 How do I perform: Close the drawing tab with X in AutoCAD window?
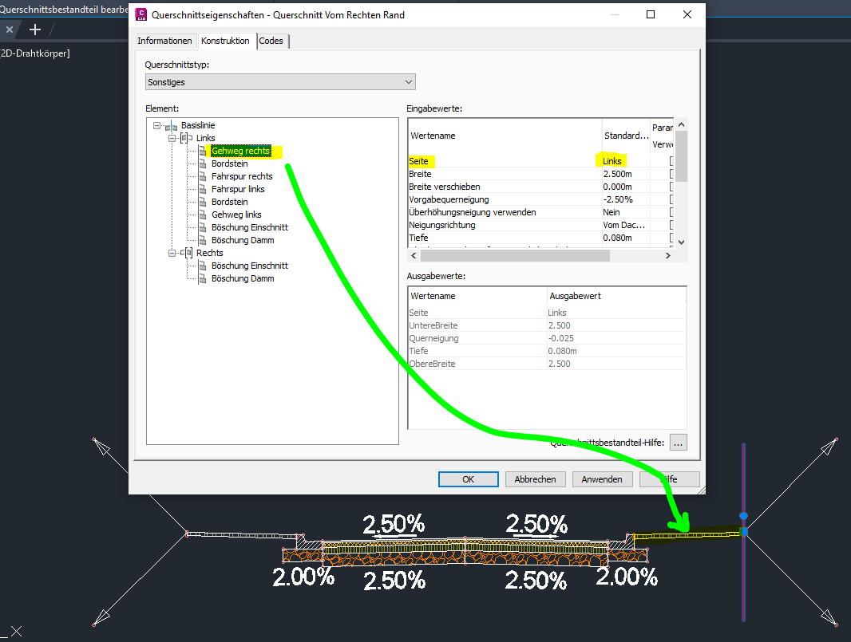tap(10, 30)
